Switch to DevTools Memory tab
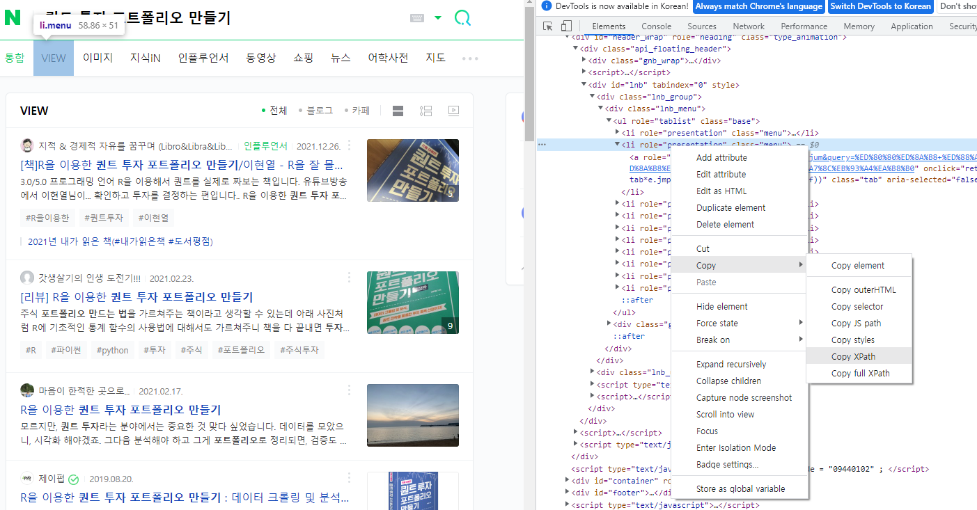977x510 pixels. [x=859, y=26]
